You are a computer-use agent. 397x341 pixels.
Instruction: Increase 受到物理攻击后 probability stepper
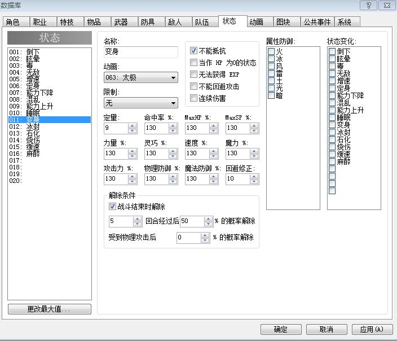205,235
